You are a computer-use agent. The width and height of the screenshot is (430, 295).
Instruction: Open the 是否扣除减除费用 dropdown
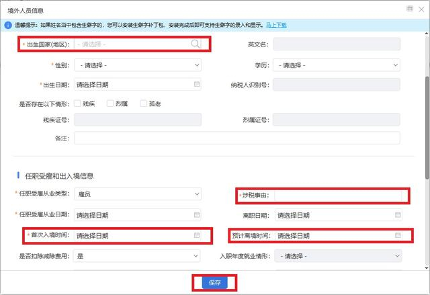(x=136, y=256)
